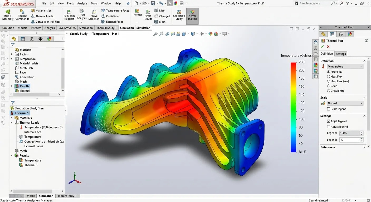
Task: Select Convection to ambient air item
Action: [x=42, y=142]
